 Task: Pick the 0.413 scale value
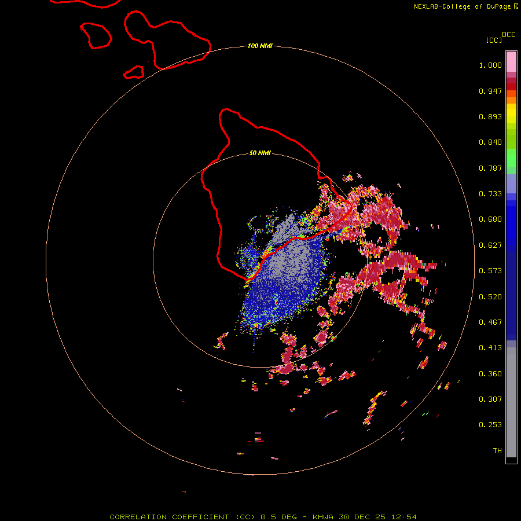(490, 348)
